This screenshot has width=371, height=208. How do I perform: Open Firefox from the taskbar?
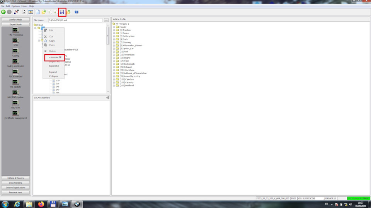(41, 204)
